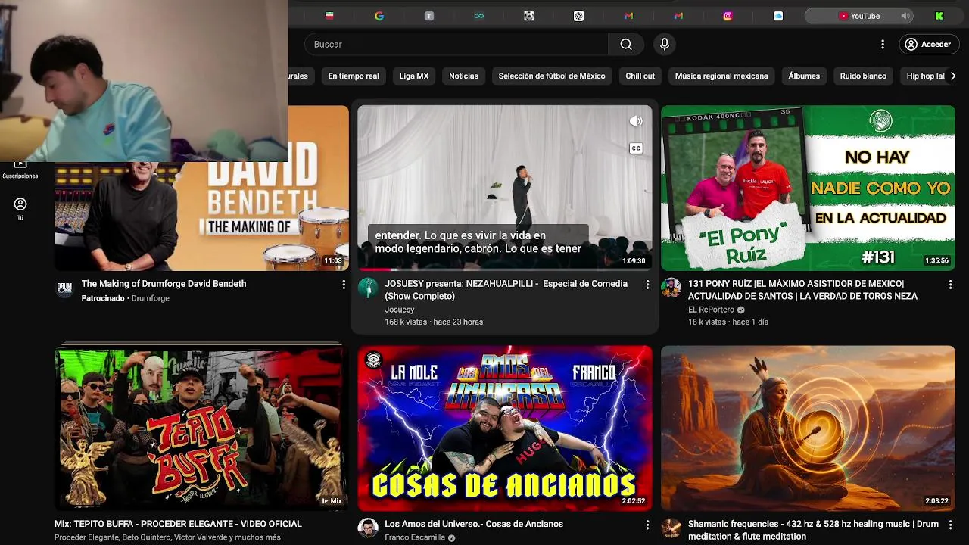
Task: Click the Drumforge channel avatar
Action: [64, 288]
